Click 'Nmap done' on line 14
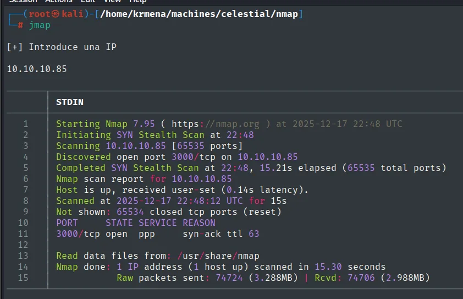The height and width of the screenshot is (299, 463). (81, 267)
